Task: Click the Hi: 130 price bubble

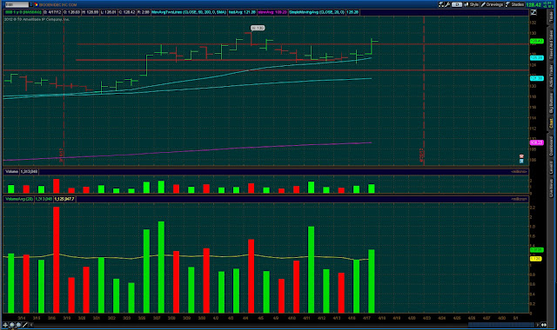Action: (258, 28)
